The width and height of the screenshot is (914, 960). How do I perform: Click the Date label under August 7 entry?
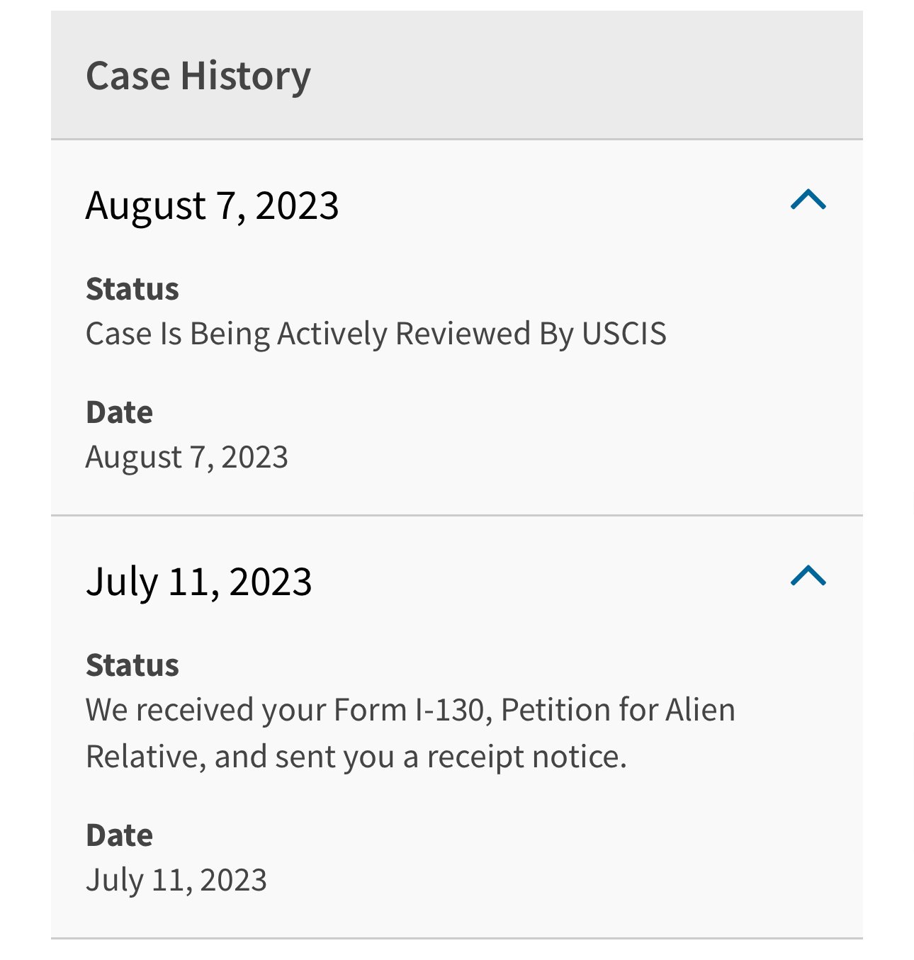coord(119,412)
